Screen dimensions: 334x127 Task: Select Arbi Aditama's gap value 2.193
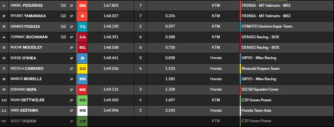[x=170, y=110]
